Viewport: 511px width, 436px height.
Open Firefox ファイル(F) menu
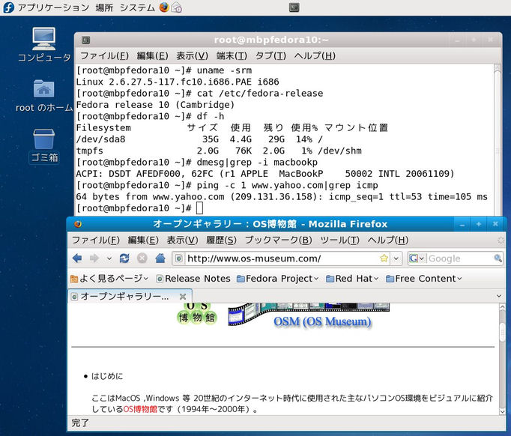[95, 240]
